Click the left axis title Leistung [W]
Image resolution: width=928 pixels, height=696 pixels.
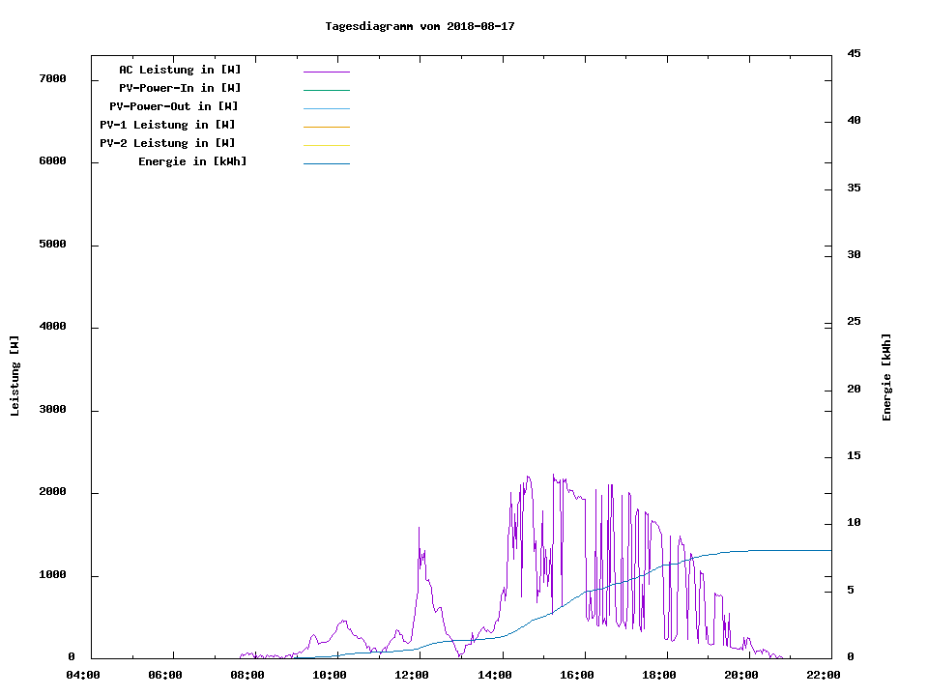click(x=14, y=376)
